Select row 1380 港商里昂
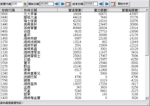 pyautogui.click(x=73, y=84)
